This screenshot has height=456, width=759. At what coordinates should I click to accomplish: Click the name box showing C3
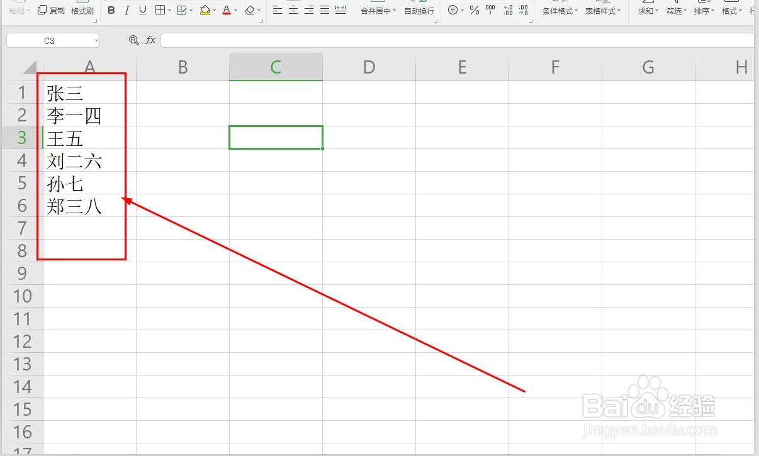click(49, 40)
